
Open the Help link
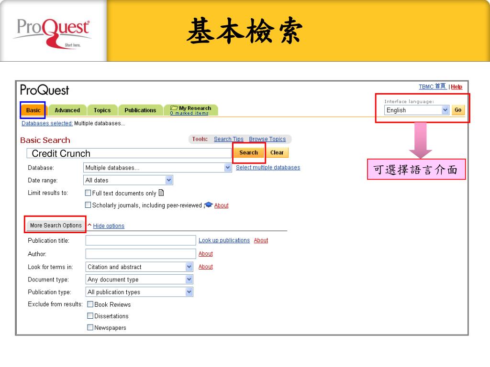[x=457, y=87]
